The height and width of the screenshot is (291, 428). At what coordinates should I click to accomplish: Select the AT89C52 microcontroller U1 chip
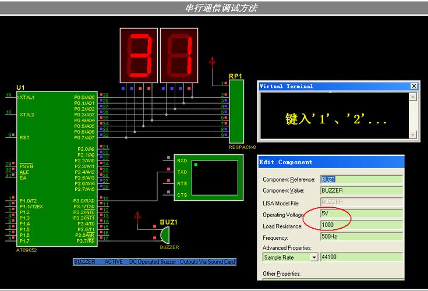tap(57, 169)
